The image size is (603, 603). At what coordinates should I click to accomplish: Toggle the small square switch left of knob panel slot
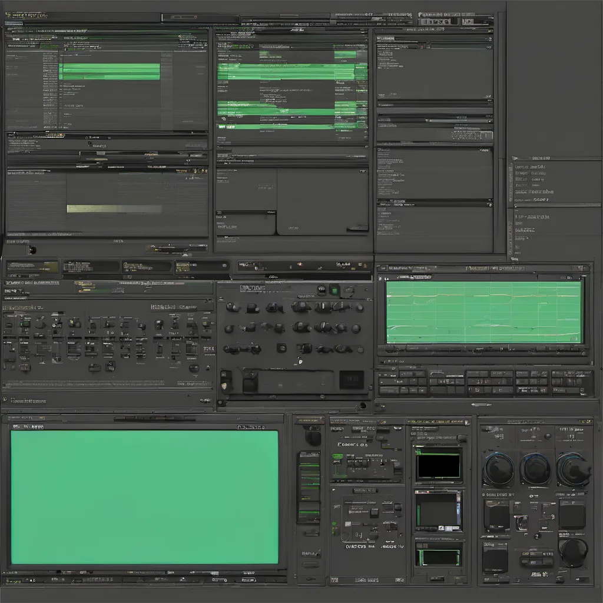[x=226, y=380]
